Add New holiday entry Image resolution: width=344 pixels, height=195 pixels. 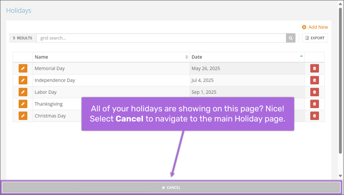pos(315,27)
